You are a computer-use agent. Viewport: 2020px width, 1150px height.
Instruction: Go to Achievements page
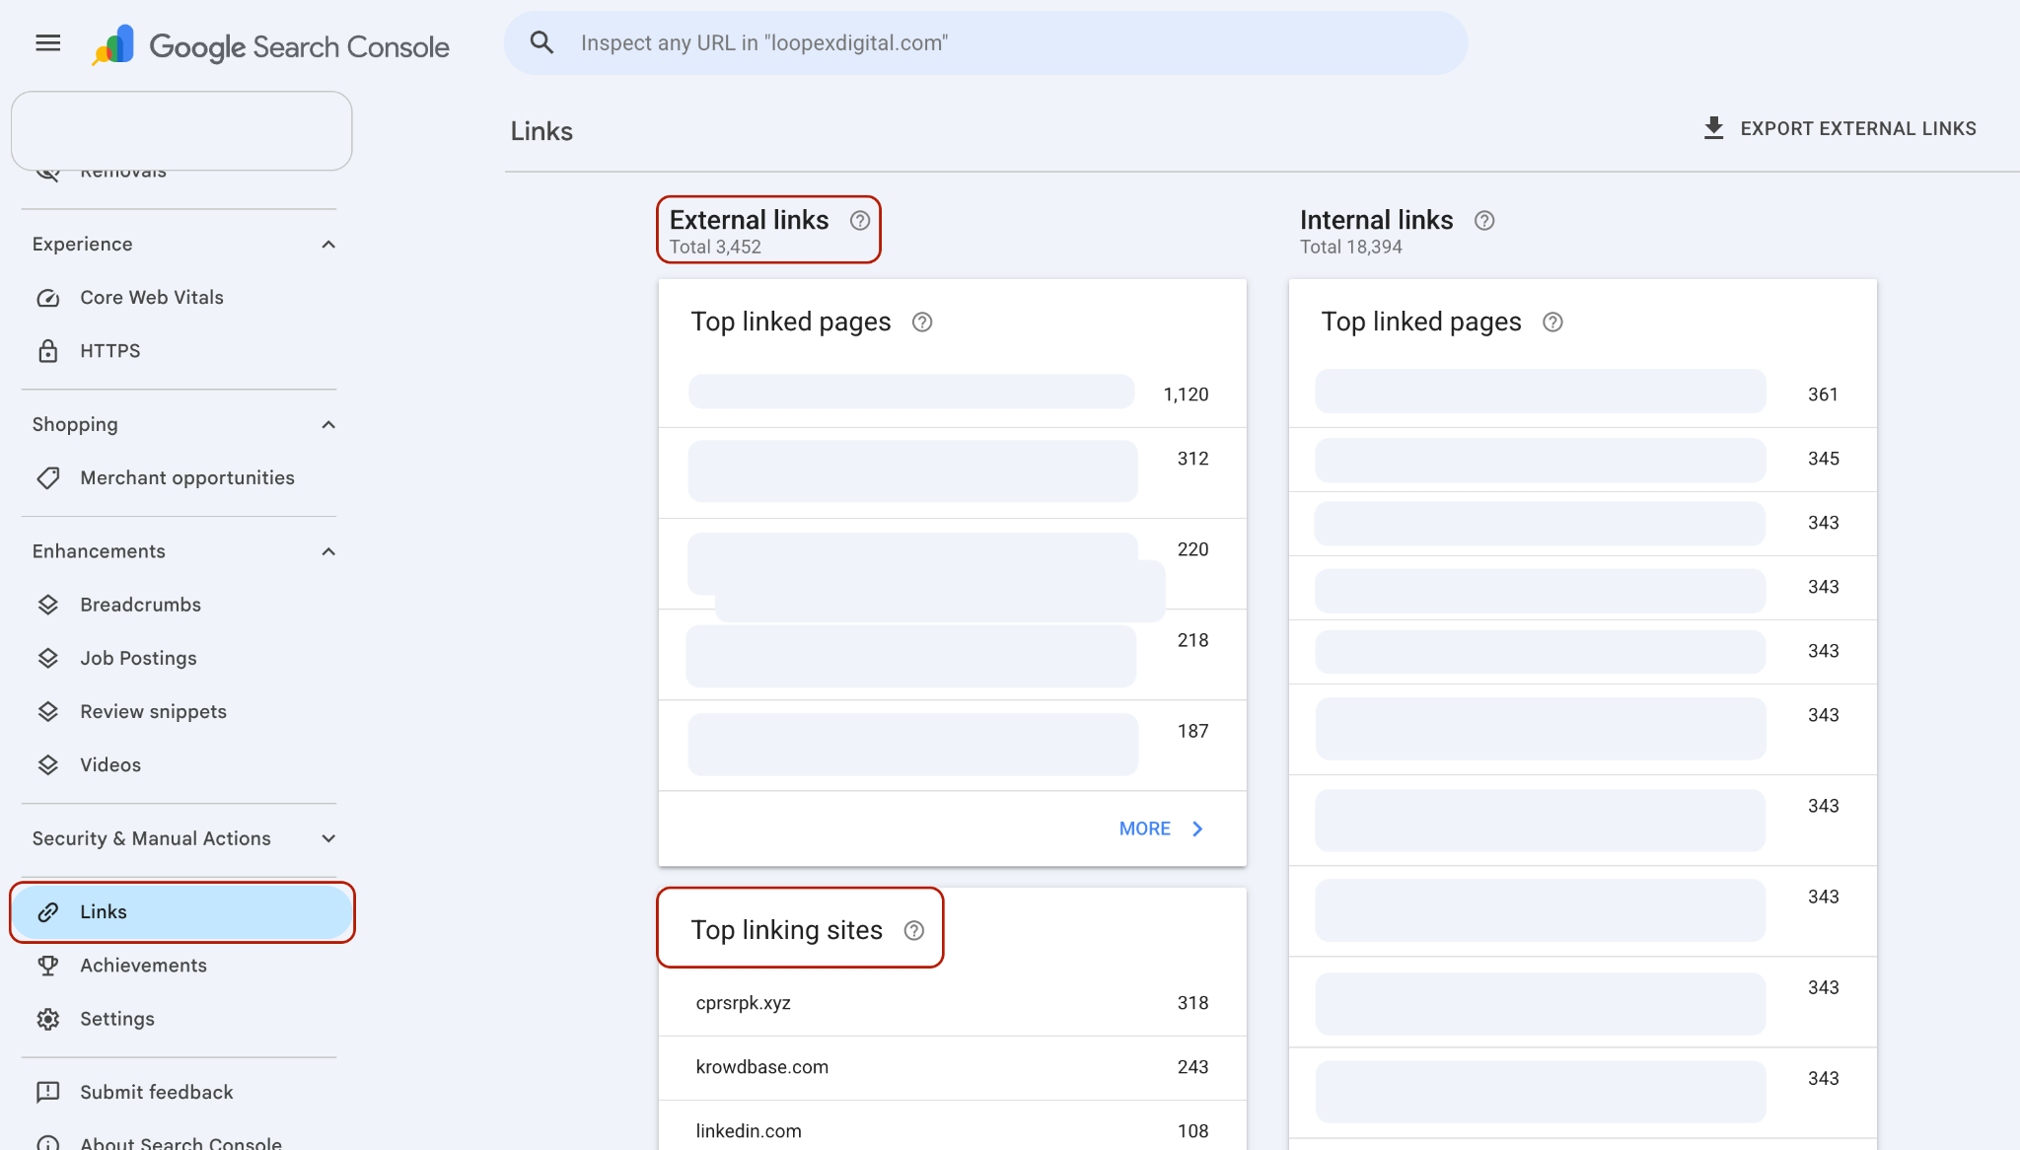(181, 966)
